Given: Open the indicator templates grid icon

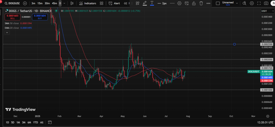Looking at the screenshot, I should tap(101, 3).
